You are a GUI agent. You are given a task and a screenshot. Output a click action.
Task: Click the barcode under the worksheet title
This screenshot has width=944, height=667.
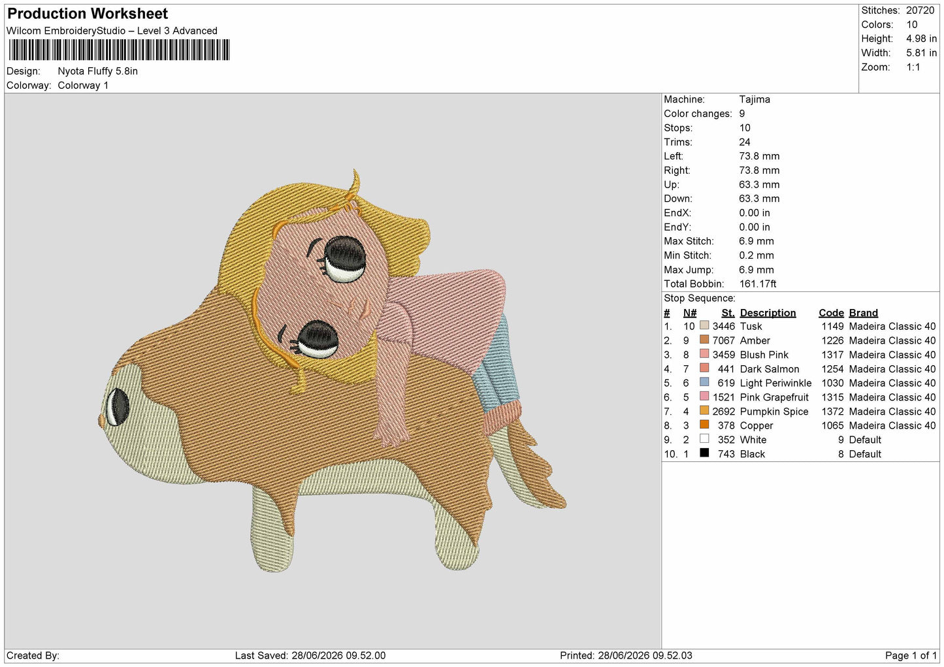click(x=119, y=50)
